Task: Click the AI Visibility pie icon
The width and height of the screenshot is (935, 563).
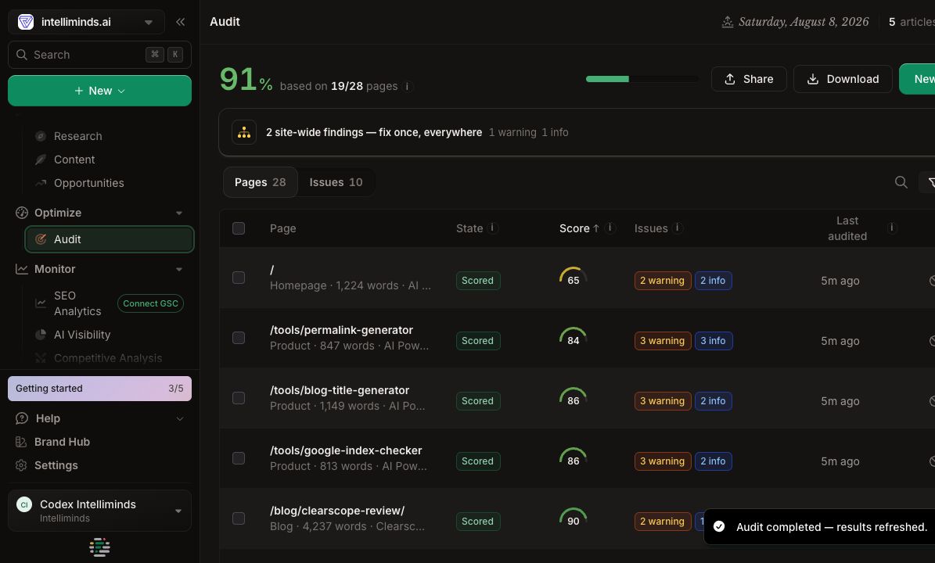Action: pyautogui.click(x=41, y=335)
